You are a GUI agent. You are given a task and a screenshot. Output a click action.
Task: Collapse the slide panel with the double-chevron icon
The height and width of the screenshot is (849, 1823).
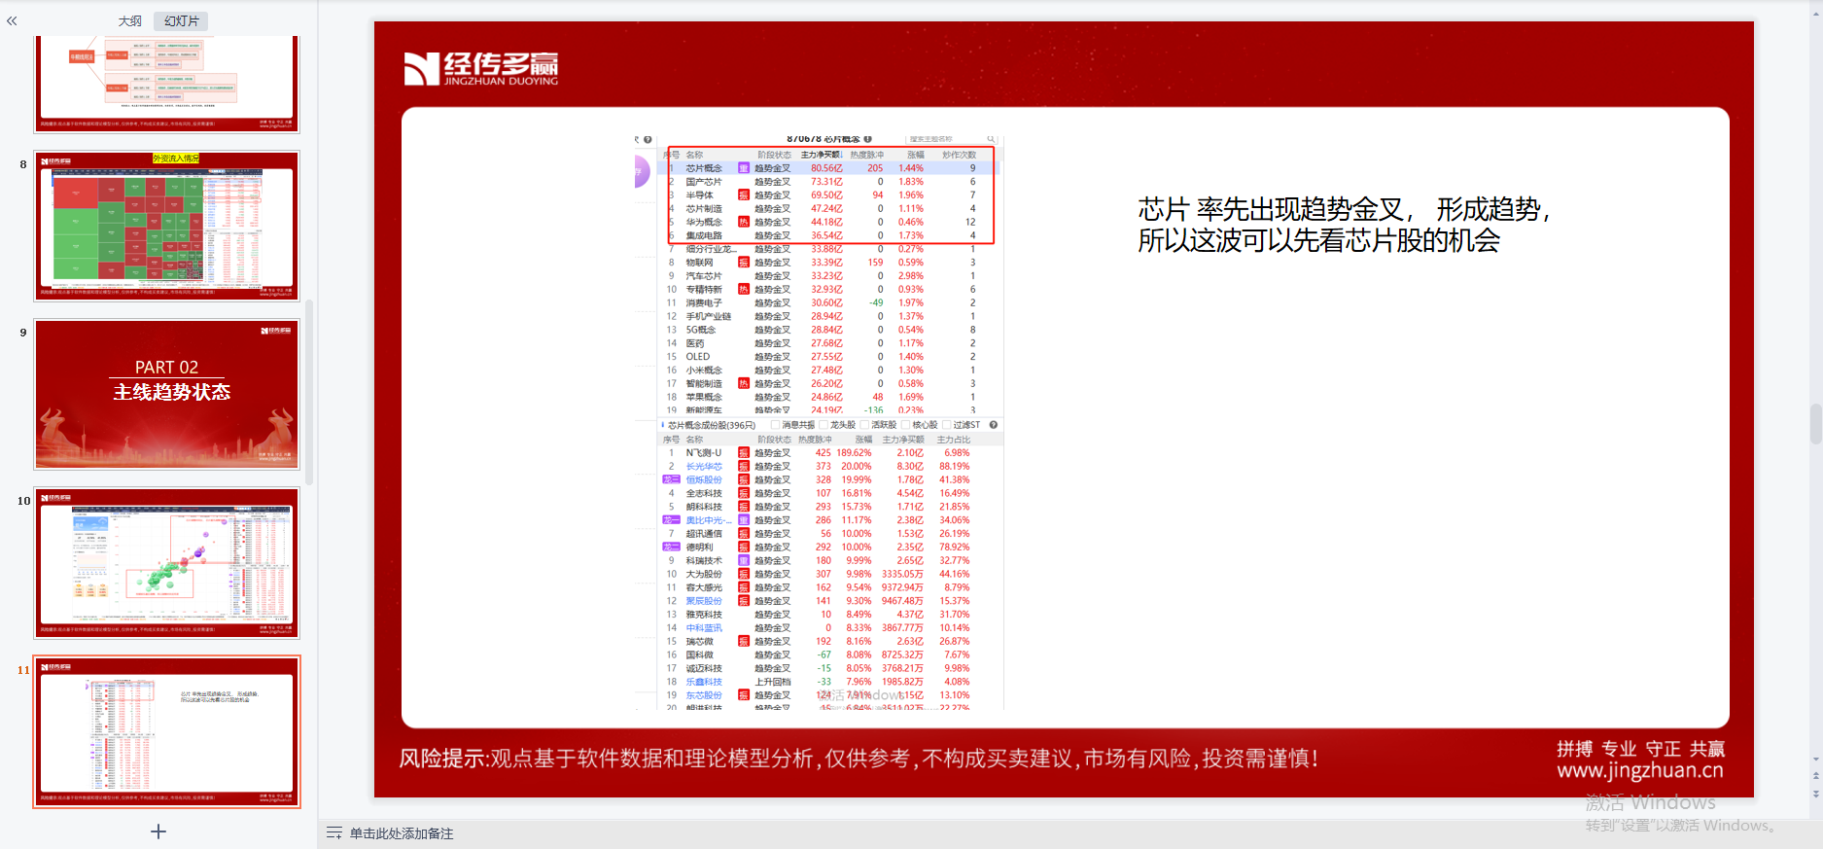pos(12,20)
